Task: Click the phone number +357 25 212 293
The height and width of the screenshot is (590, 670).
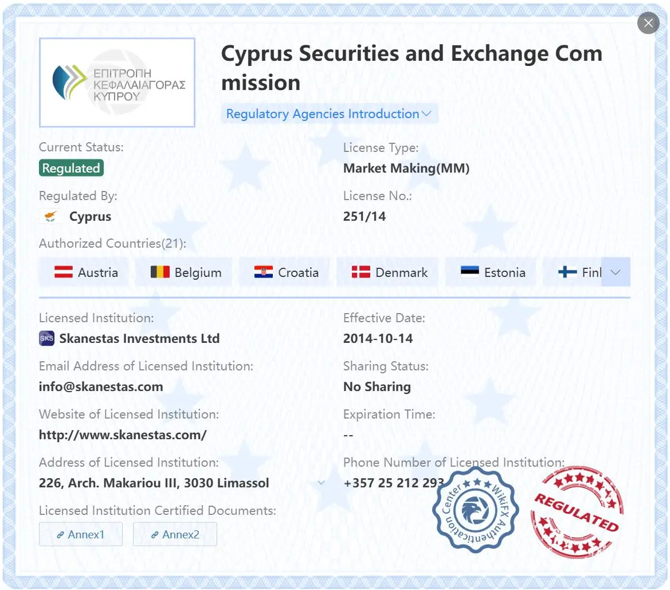Action: coord(393,483)
